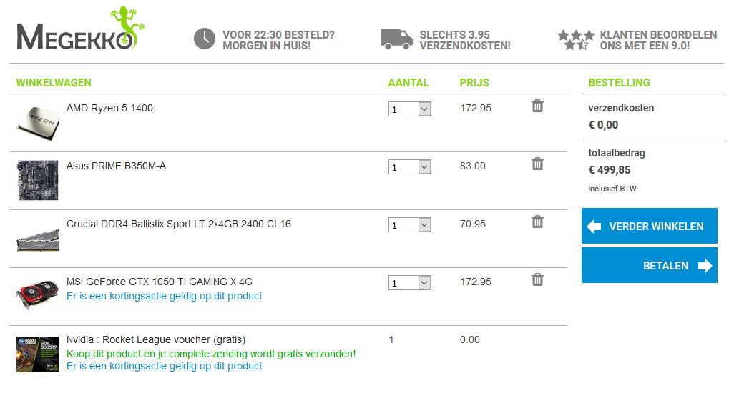Click trash icon for Crucial DDR4 Ballistix
Viewport: 729px width, 398px height.
pos(537,222)
